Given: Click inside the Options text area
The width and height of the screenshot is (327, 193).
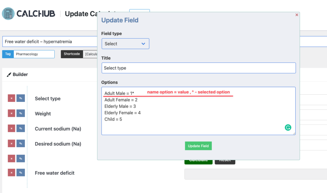Looking at the screenshot, I should 198,110.
